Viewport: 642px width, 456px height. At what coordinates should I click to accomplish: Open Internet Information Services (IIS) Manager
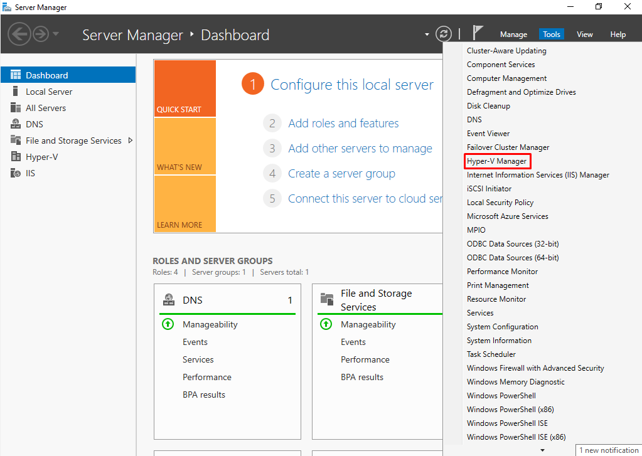click(538, 175)
